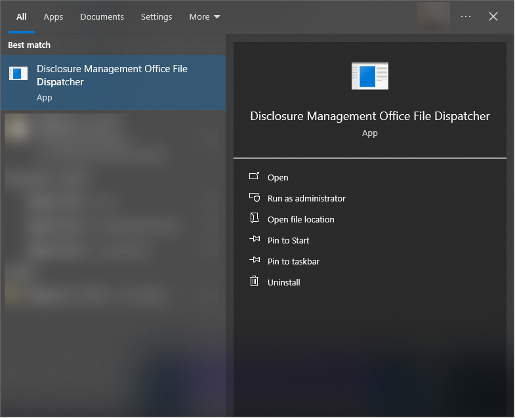Select the Documents search tab
Image resolution: width=515 pixels, height=418 pixels.
pos(102,17)
